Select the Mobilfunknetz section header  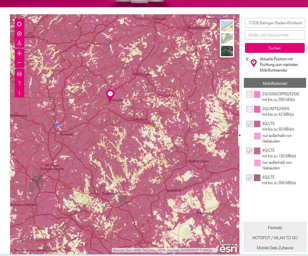(x=275, y=83)
